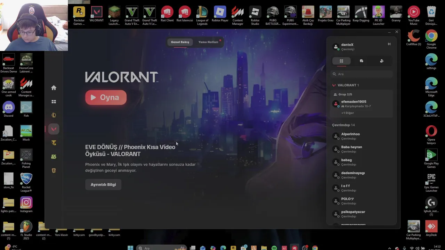Open Keep Digging desktop shortcut
The height and width of the screenshot is (250, 445).
point(361,14)
